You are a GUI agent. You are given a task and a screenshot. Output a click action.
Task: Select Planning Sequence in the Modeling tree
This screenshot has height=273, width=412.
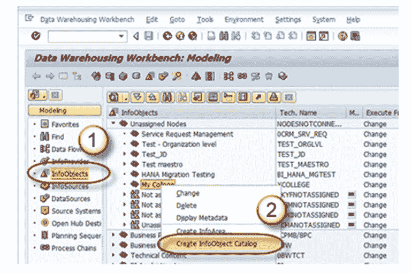[x=76, y=236]
